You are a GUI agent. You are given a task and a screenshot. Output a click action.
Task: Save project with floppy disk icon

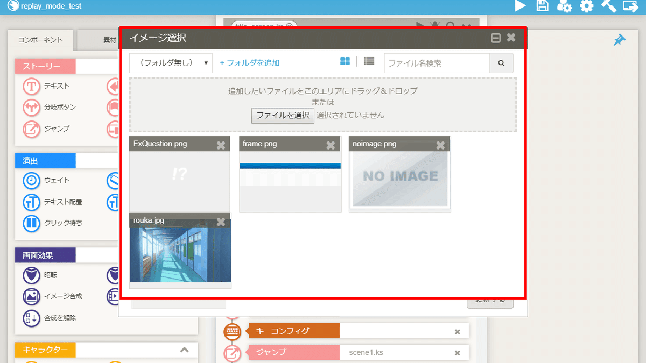[x=543, y=6]
